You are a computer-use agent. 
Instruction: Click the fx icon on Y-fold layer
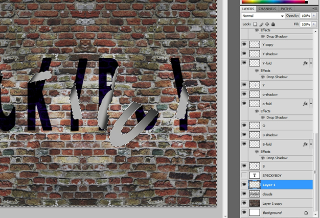(x=305, y=63)
